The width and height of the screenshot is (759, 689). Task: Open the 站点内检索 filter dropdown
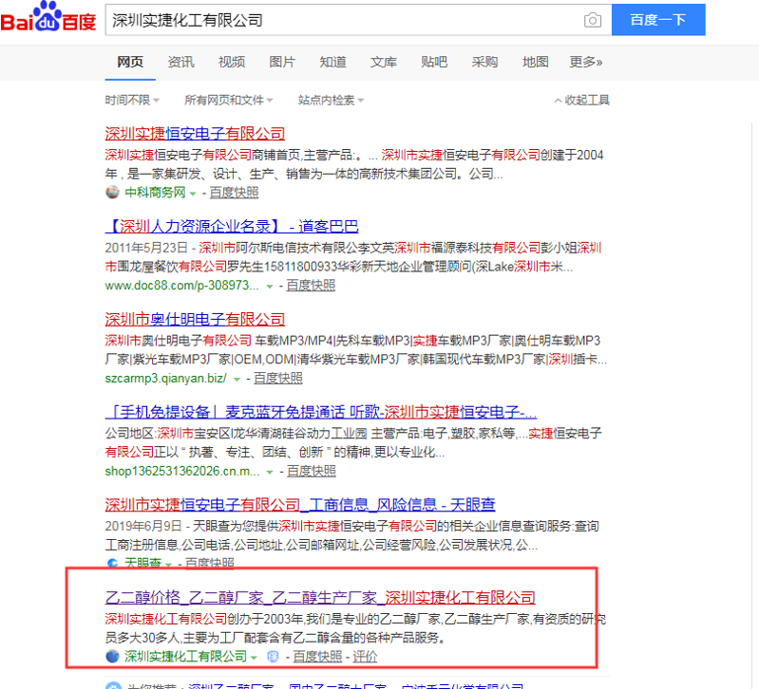click(x=331, y=100)
